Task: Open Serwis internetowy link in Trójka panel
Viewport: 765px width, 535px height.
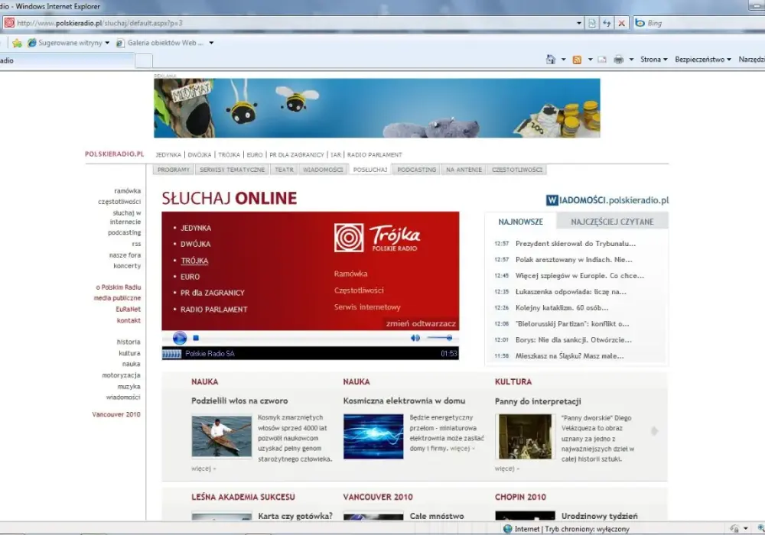Action: pos(367,307)
